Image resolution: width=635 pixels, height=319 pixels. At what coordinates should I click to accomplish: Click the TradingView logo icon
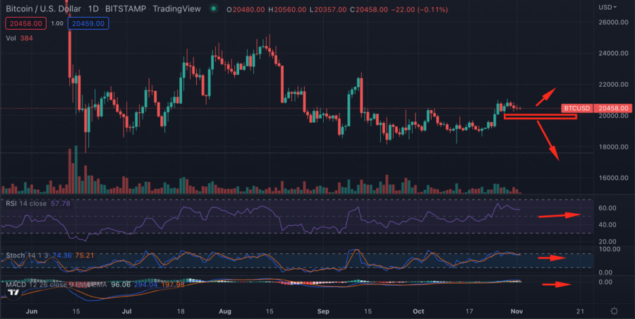[x=14, y=310]
